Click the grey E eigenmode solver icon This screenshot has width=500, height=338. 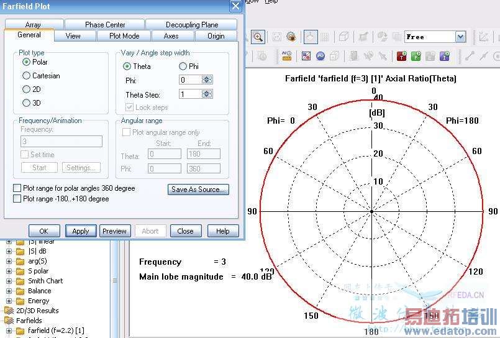[x=430, y=56]
